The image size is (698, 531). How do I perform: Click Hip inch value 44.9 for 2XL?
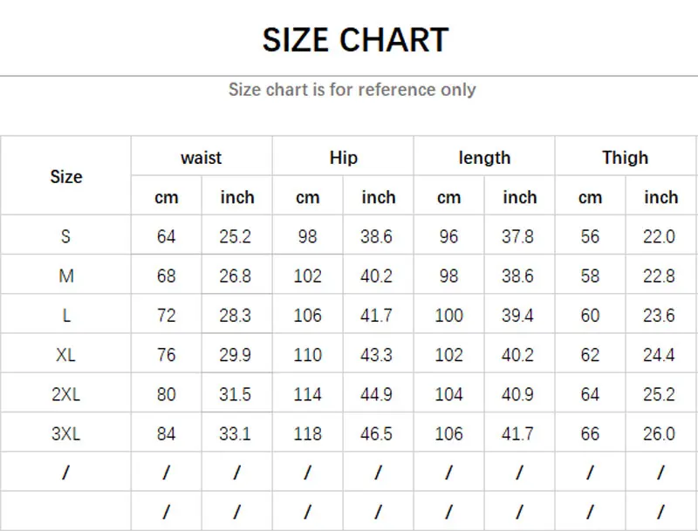click(x=376, y=394)
